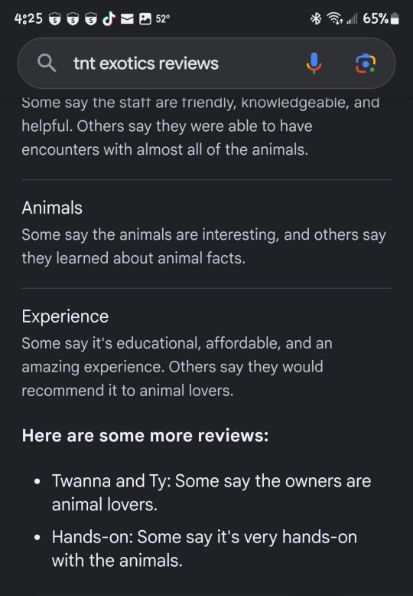
Task: Tap the search magnifier icon
Action: click(47, 63)
